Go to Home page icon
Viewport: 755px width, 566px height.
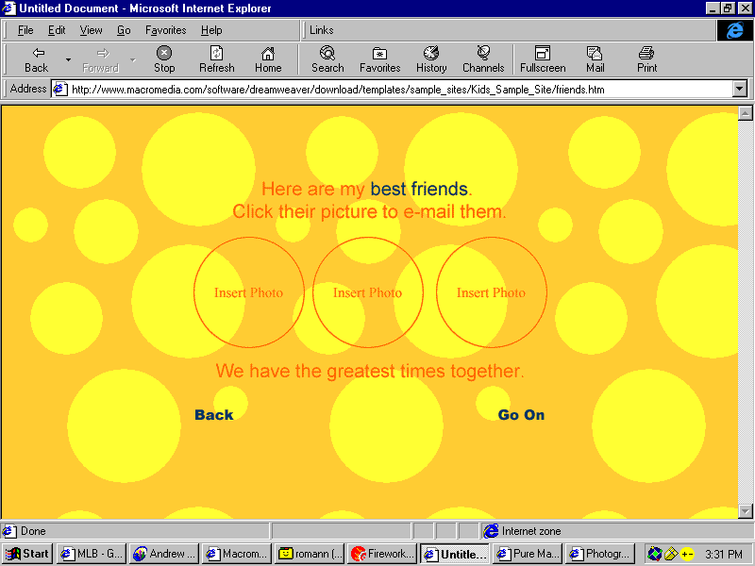[268, 53]
